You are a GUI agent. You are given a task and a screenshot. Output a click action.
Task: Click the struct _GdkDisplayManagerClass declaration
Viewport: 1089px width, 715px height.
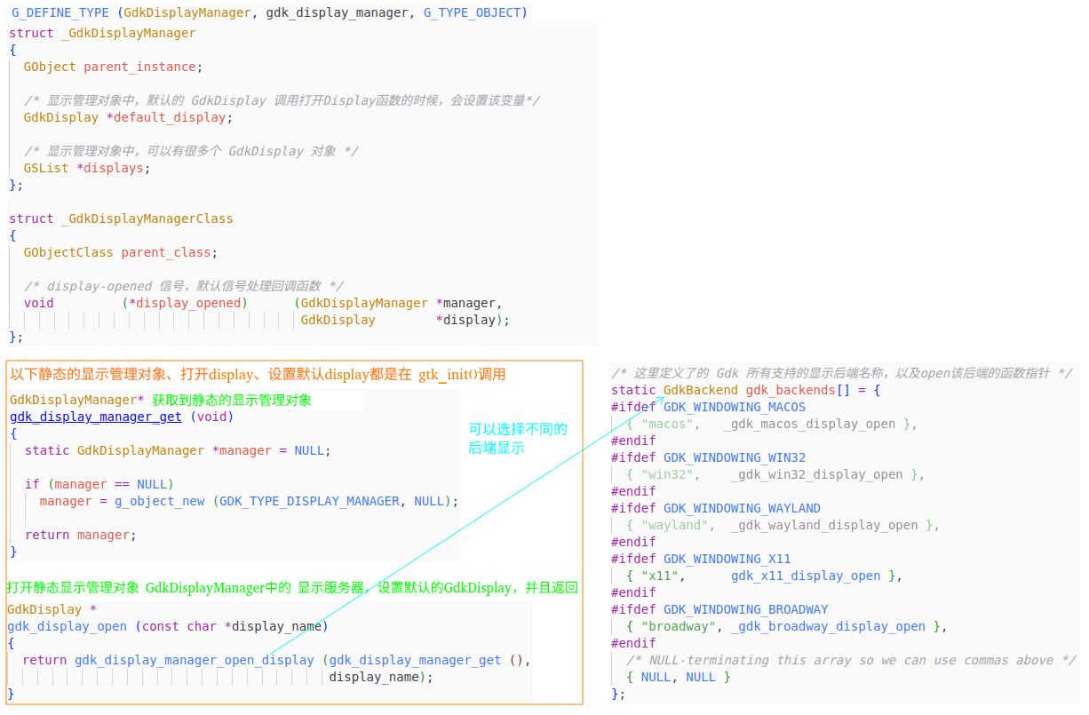[x=121, y=218]
